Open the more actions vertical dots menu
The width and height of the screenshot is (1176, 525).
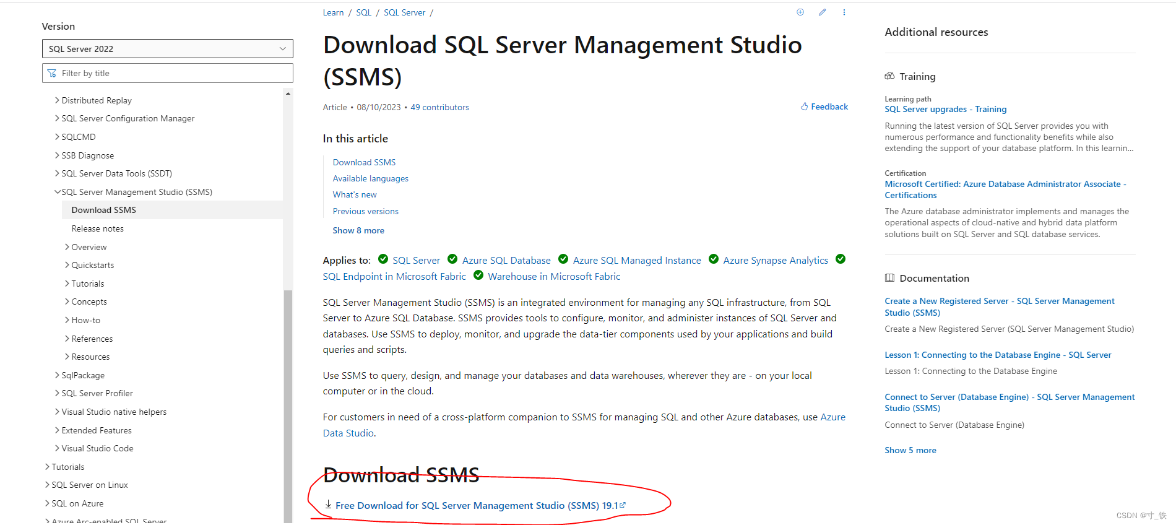click(x=844, y=12)
